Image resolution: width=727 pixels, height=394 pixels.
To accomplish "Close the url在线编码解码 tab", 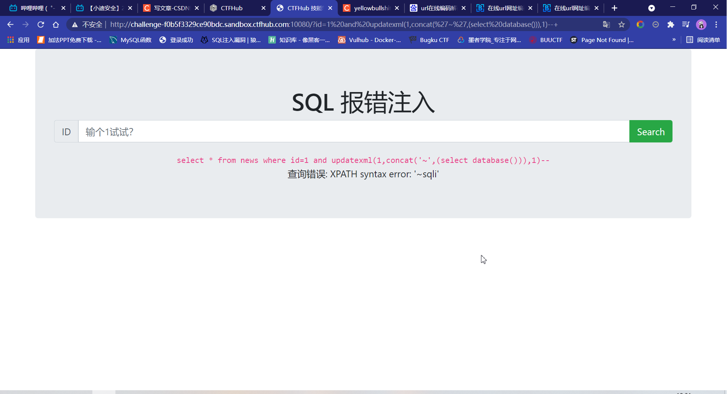I will (x=463, y=8).
